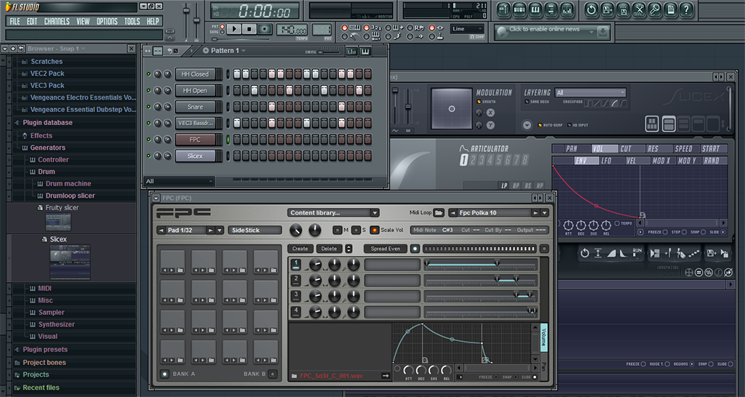
Task: Switch to the LFO tab in Slicex
Action: 607,161
